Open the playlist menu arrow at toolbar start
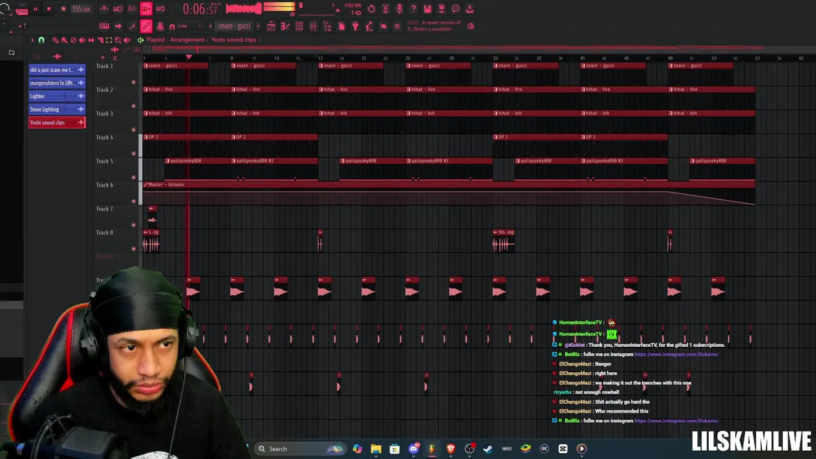The height and width of the screenshot is (459, 816). pos(33,40)
